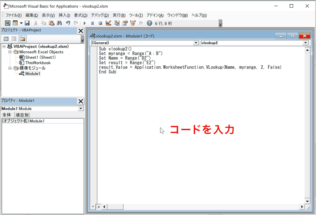
Task: Close the プロパティ - Module1 pane
Action: pyautogui.click(x=81, y=101)
